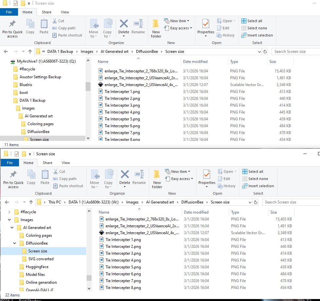This screenshot has height=301, width=320.
Task: Click AI Generated art breadcrumb in bottom window
Action: 160,202
